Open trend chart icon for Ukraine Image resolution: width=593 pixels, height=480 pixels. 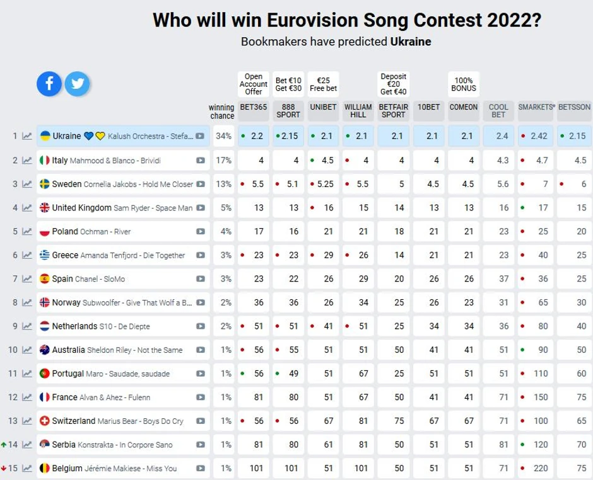coord(27,136)
